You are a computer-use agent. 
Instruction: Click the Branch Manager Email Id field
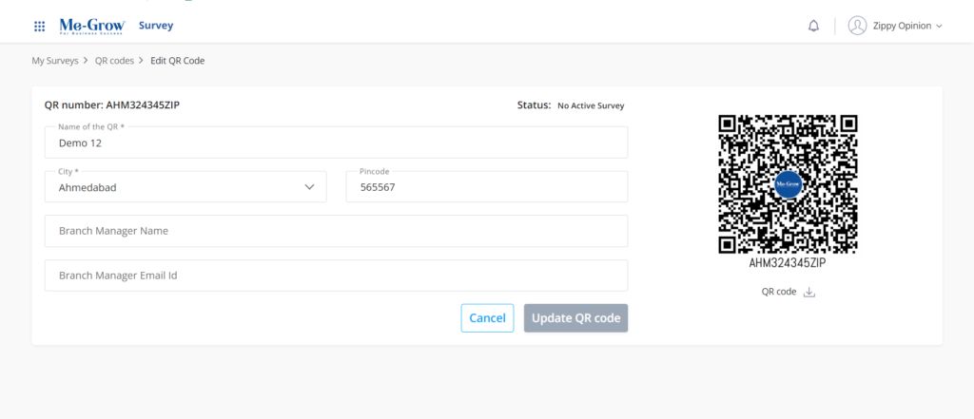(336, 276)
